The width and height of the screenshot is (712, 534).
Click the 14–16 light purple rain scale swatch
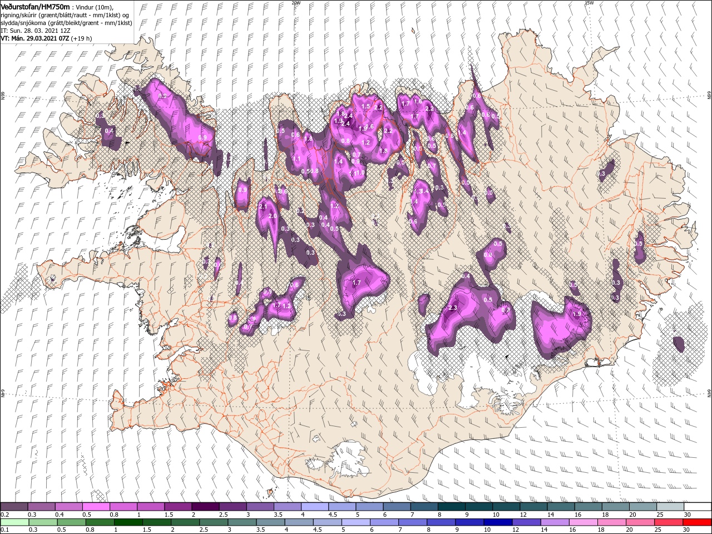[x=555, y=522]
